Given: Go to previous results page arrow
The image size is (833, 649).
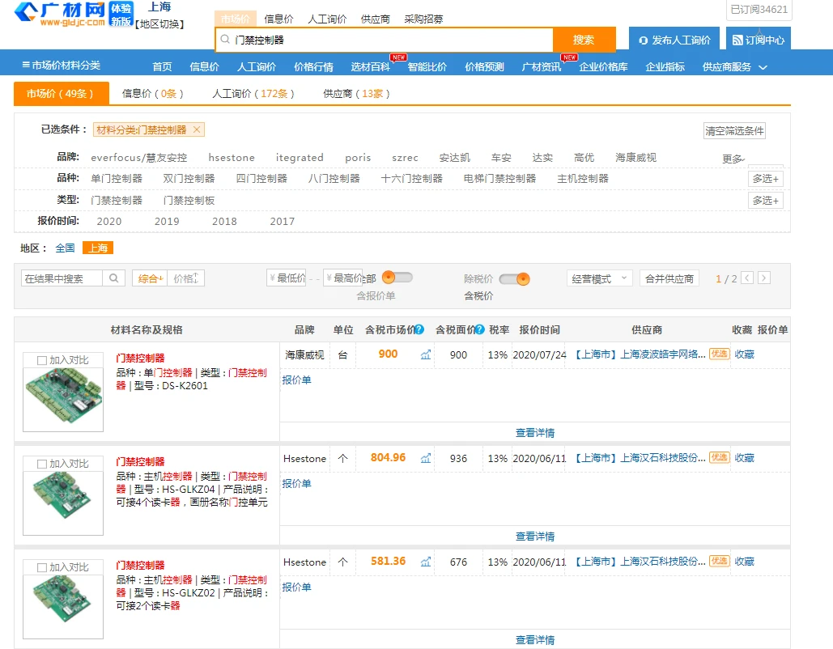Looking at the screenshot, I should 747,278.
